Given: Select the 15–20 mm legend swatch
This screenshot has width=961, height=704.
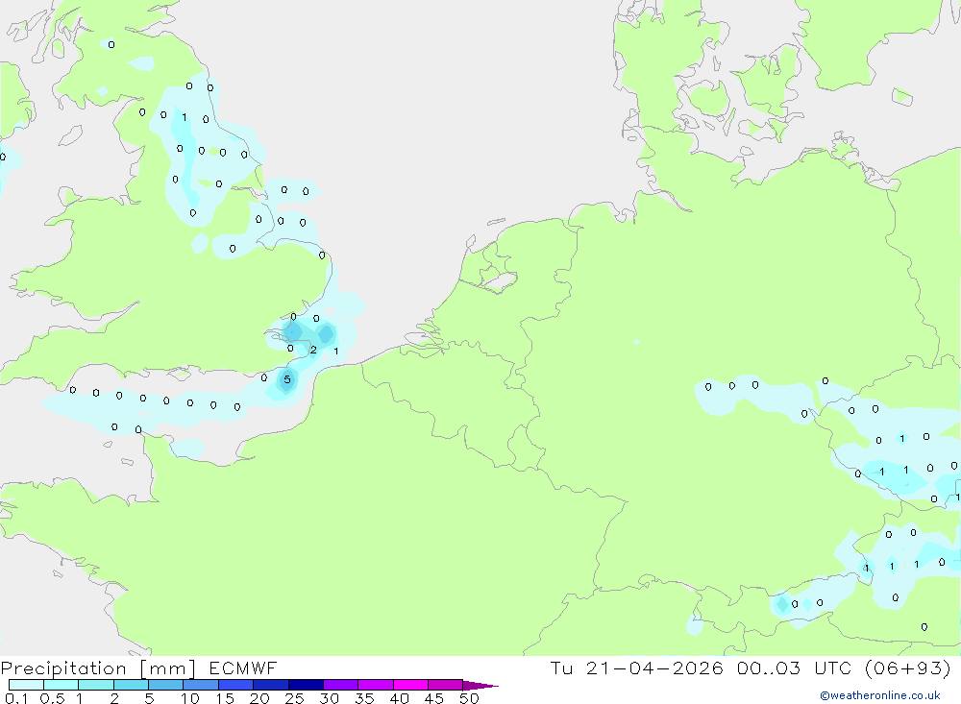Looking at the screenshot, I should click(236, 685).
